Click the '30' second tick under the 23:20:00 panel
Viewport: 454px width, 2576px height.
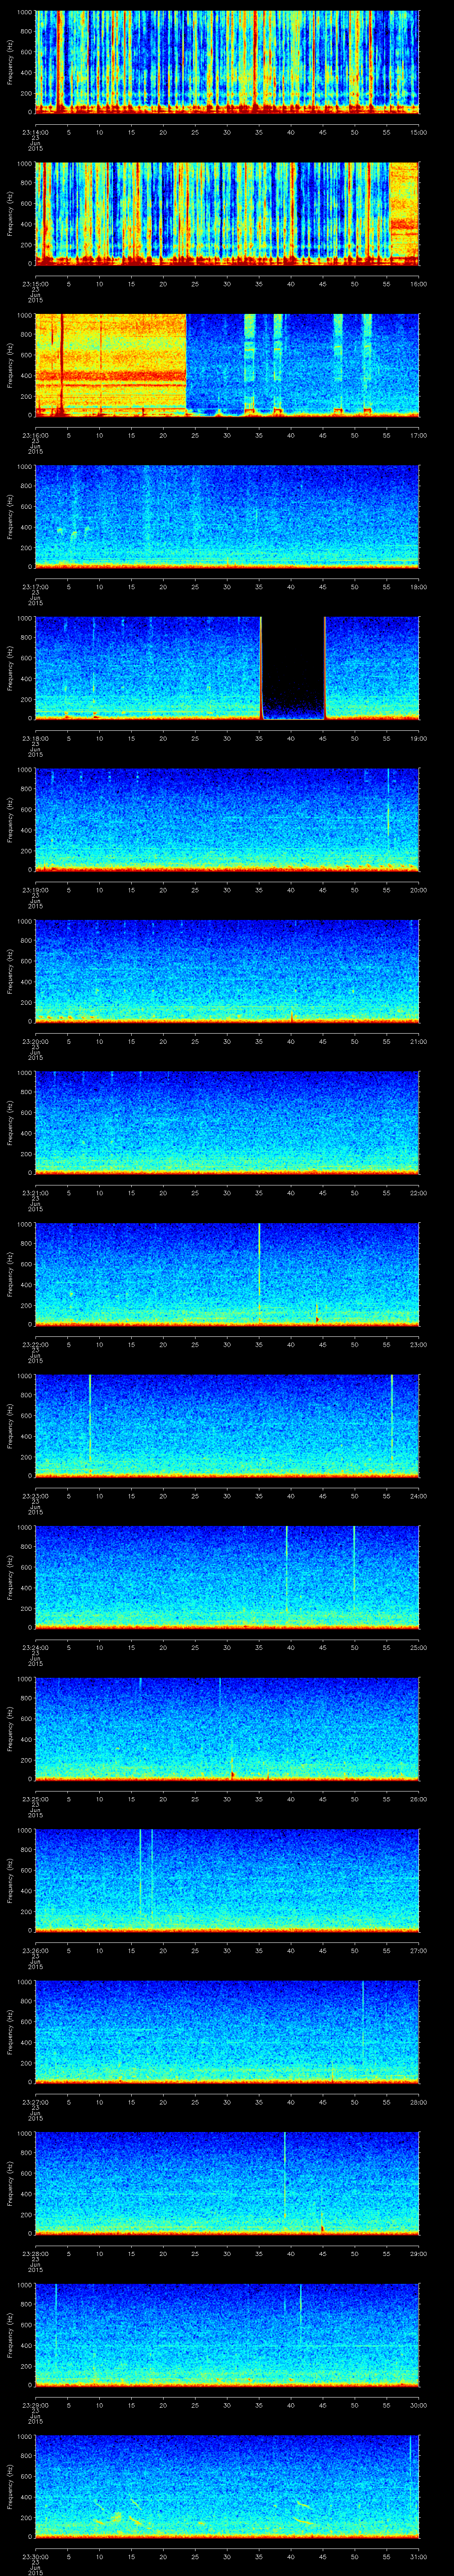coord(227,1041)
